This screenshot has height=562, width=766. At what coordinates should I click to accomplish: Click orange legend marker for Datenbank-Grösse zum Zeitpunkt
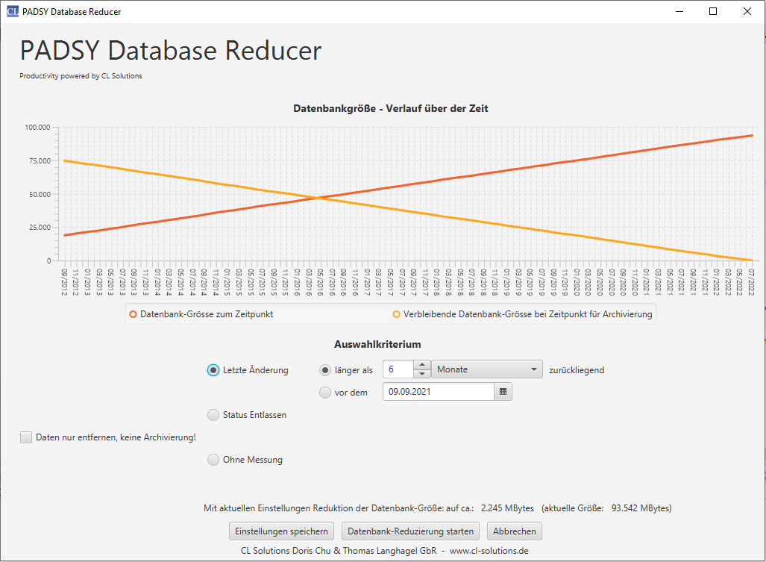click(133, 314)
